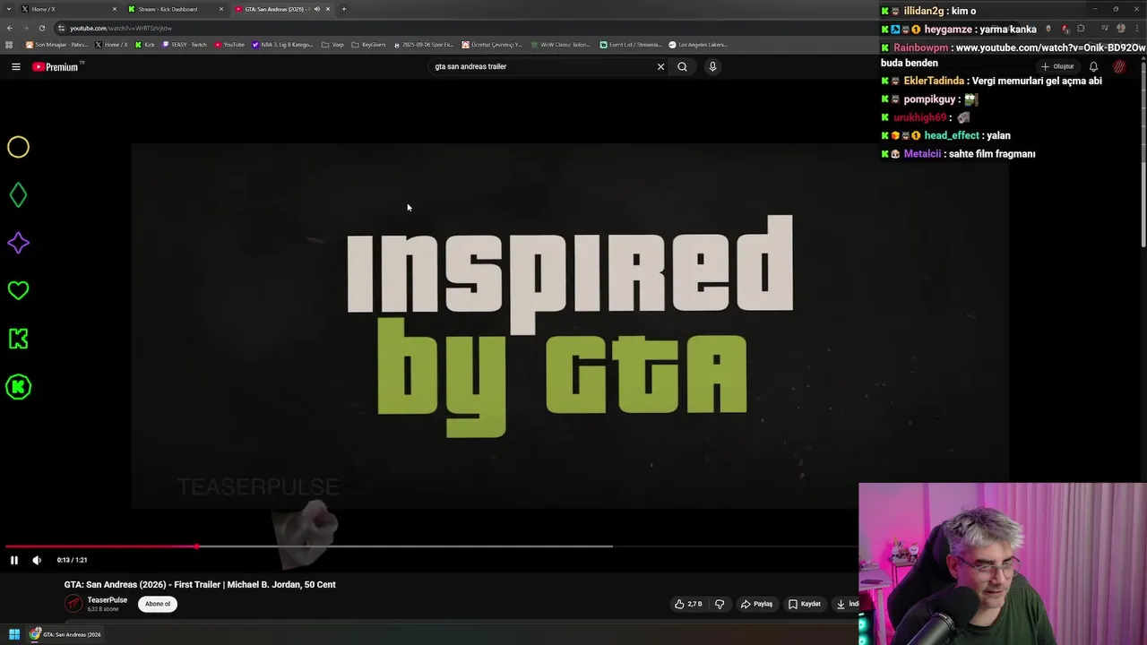Share the video via Paylaş
1147x645 pixels.
(x=756, y=604)
